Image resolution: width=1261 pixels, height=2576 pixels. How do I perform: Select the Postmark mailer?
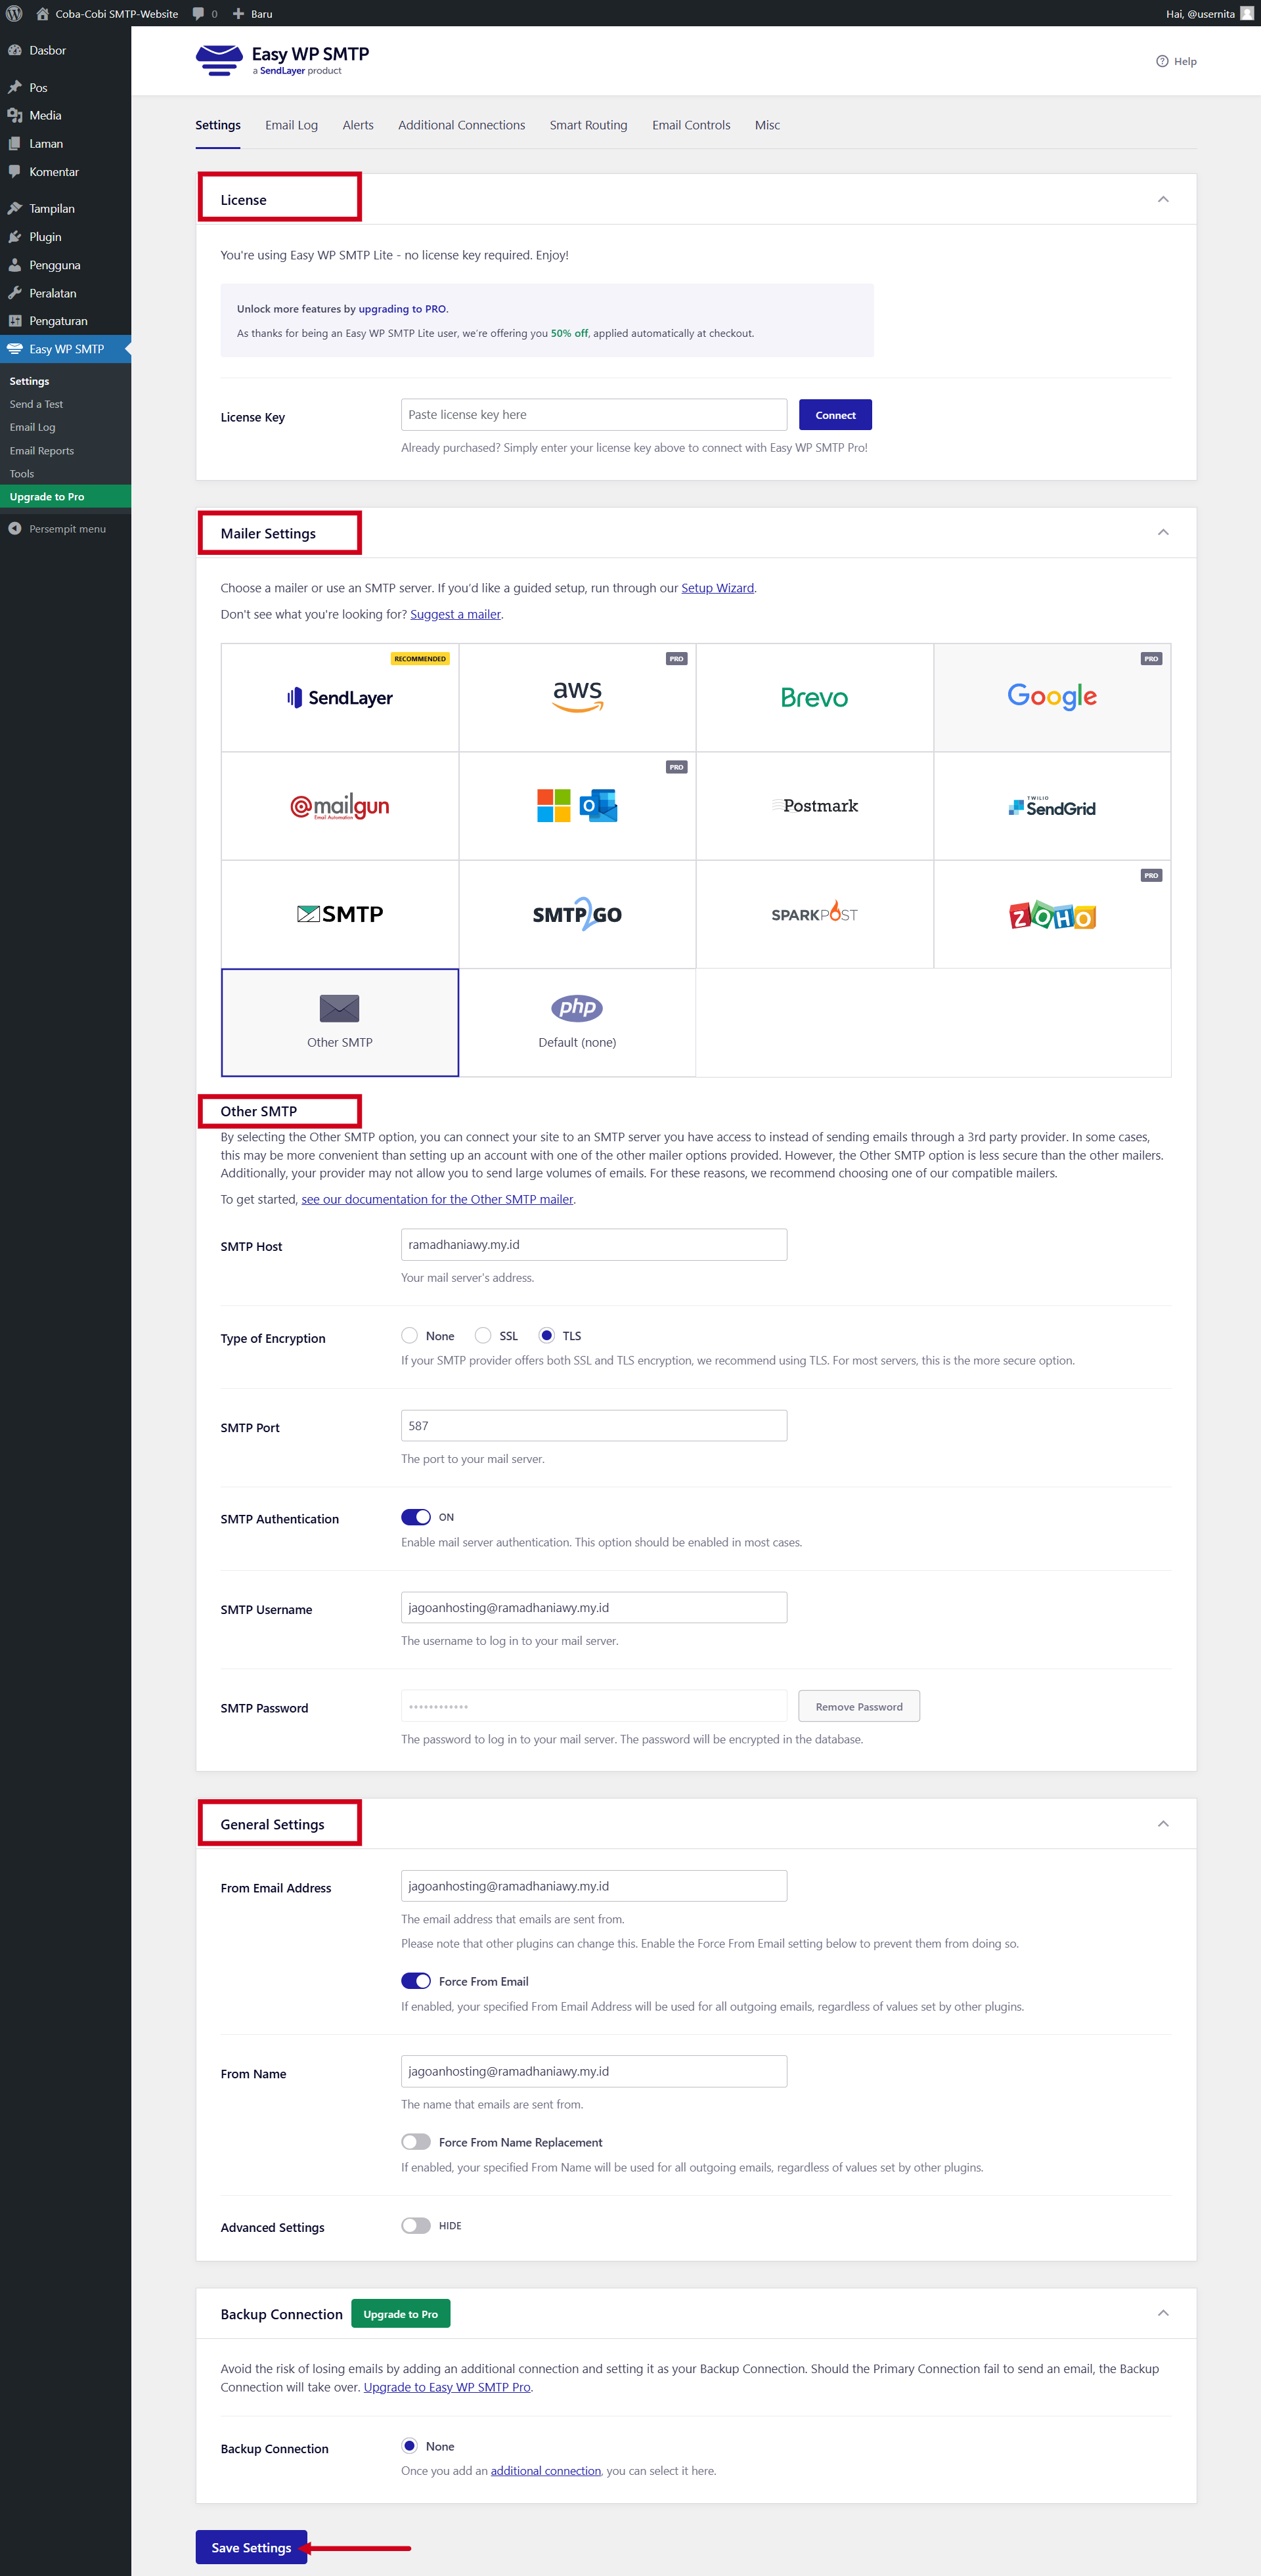814,806
